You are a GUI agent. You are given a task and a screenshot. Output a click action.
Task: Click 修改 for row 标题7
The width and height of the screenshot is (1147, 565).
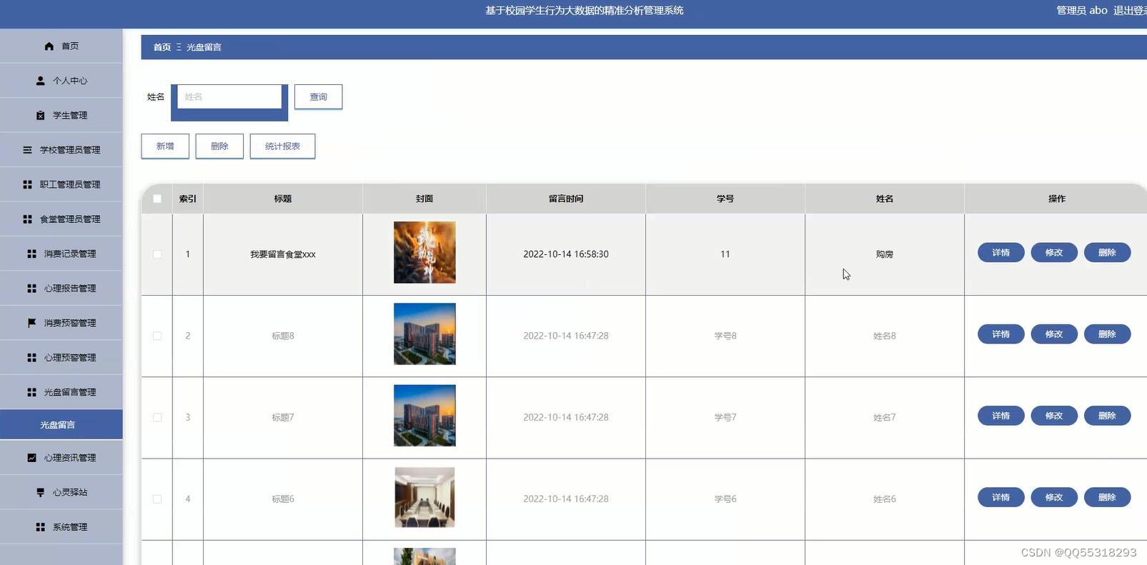(x=1054, y=416)
